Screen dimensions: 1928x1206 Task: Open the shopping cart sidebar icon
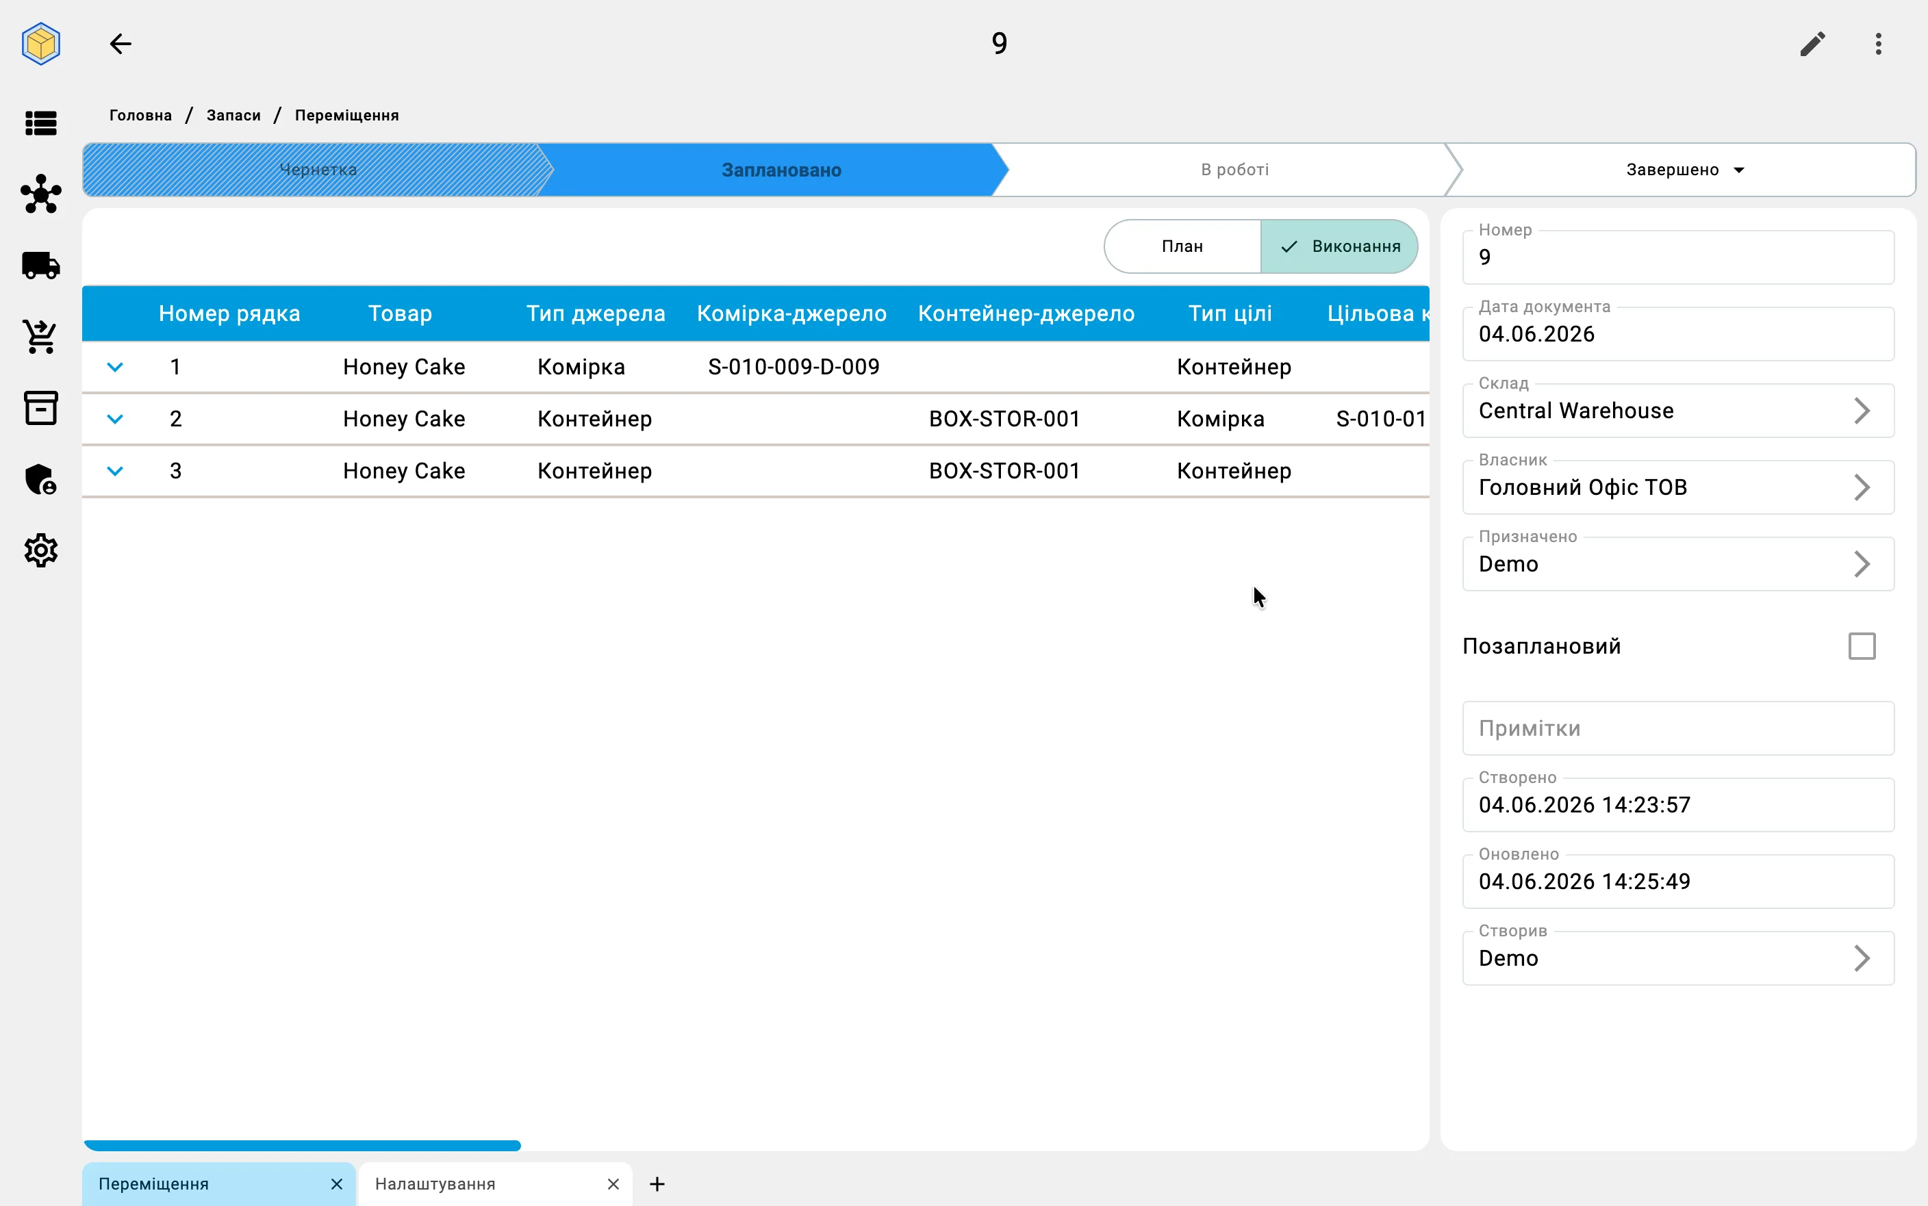[x=40, y=337]
